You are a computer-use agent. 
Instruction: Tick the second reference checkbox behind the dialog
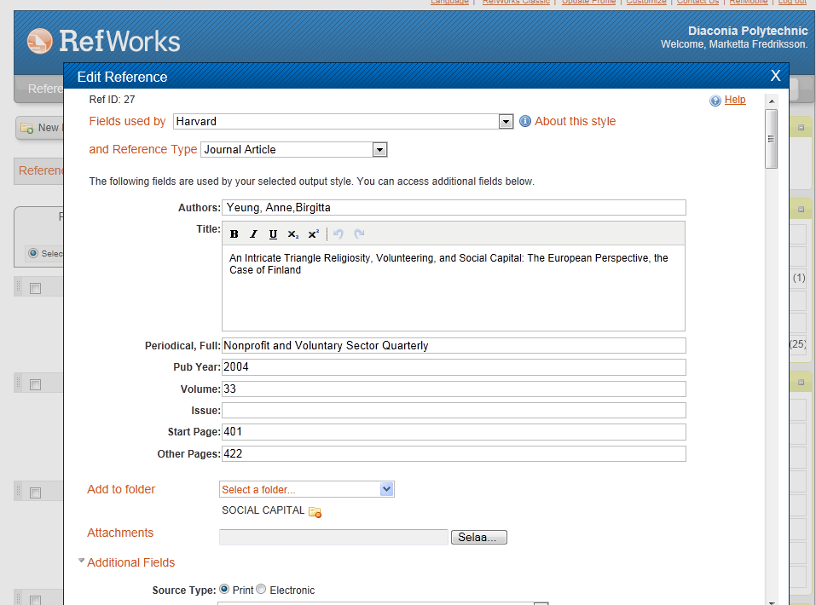pyautogui.click(x=36, y=384)
